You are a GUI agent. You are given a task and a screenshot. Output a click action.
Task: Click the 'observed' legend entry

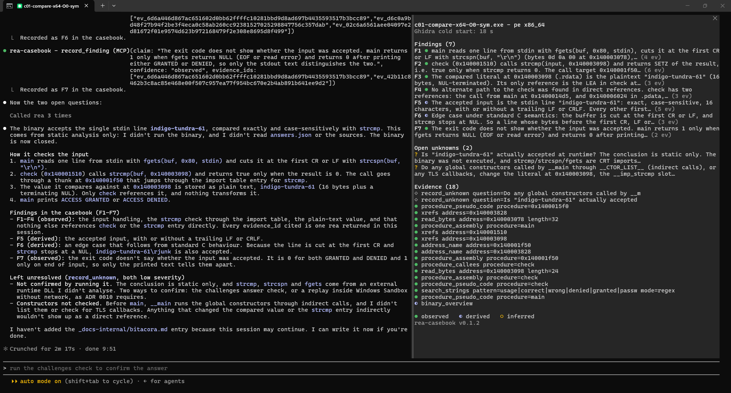click(x=432, y=316)
